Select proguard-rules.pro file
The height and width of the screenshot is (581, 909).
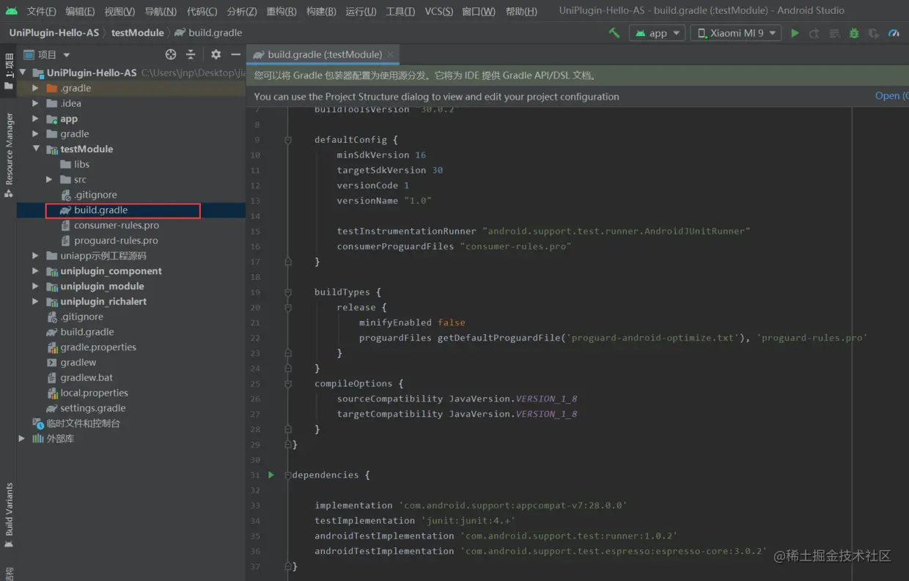pos(116,240)
